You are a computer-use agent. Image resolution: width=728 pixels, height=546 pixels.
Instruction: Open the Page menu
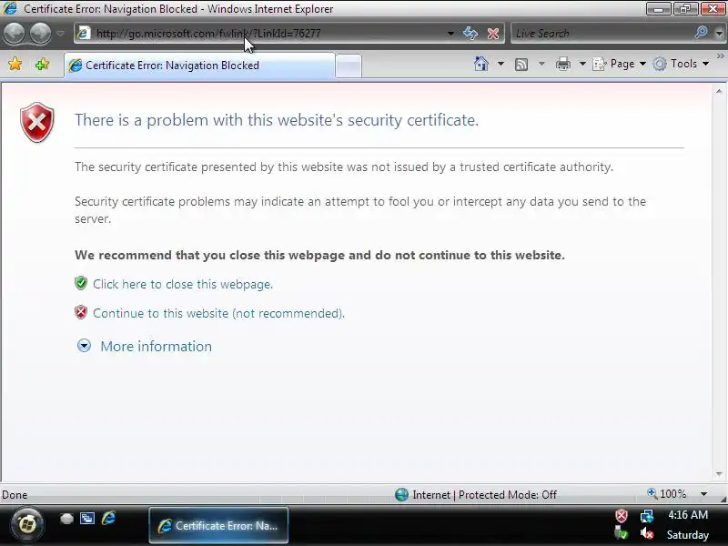click(620, 64)
